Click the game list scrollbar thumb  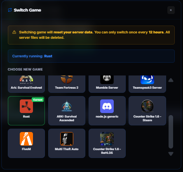click(x=171, y=132)
